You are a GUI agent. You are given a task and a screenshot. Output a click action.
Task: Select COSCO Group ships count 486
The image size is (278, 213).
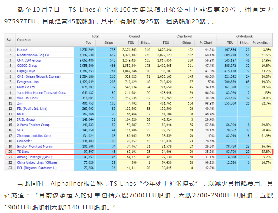pos(106,66)
